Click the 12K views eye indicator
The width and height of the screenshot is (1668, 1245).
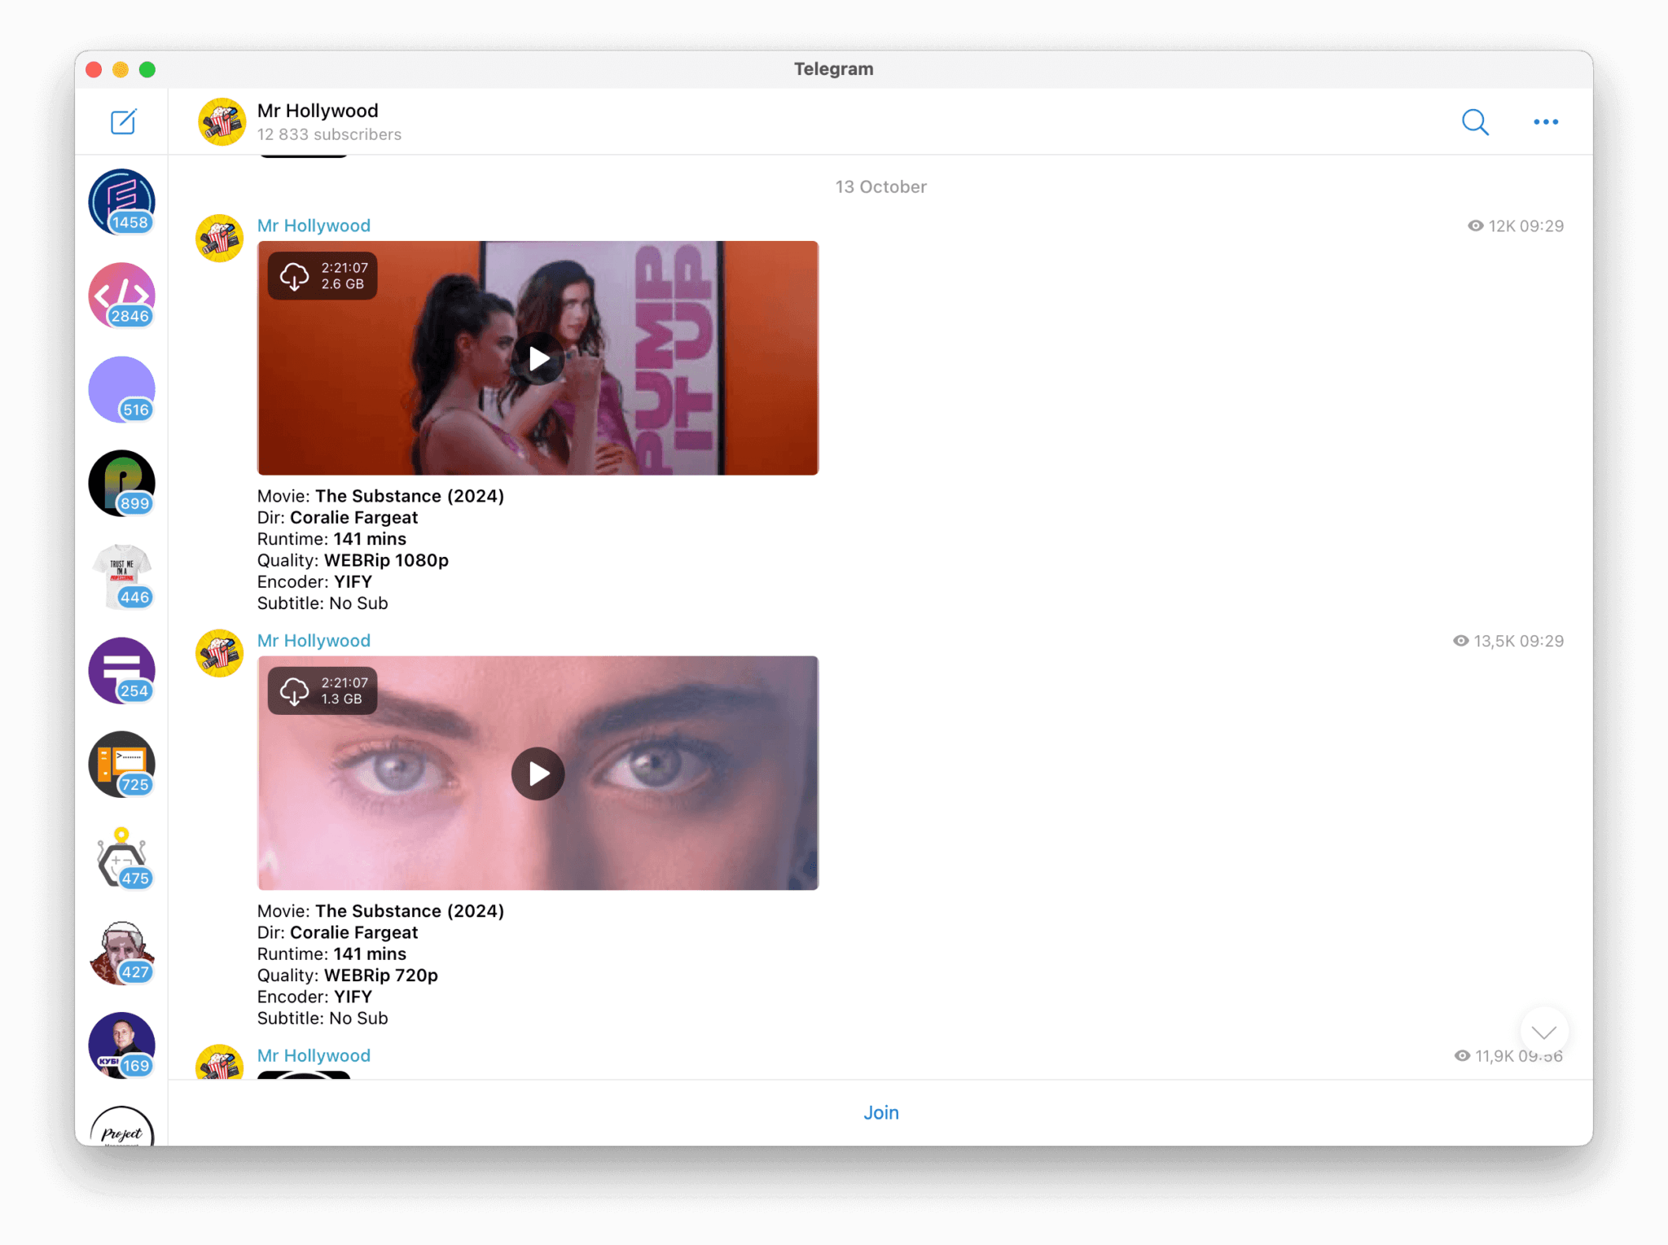(x=1475, y=226)
